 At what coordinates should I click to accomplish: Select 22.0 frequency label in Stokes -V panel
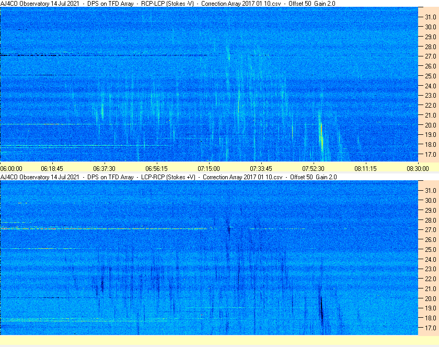click(431, 106)
